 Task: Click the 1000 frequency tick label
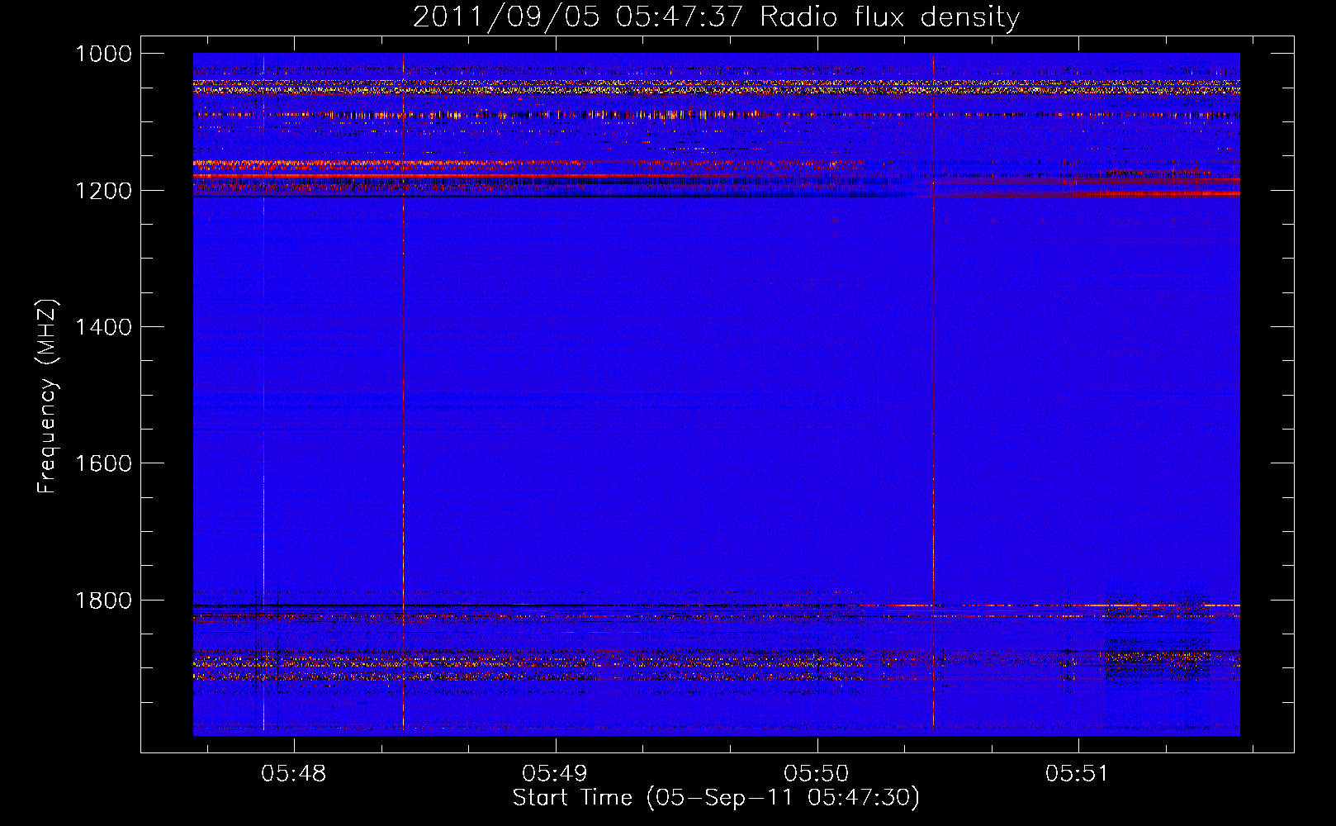(x=103, y=54)
